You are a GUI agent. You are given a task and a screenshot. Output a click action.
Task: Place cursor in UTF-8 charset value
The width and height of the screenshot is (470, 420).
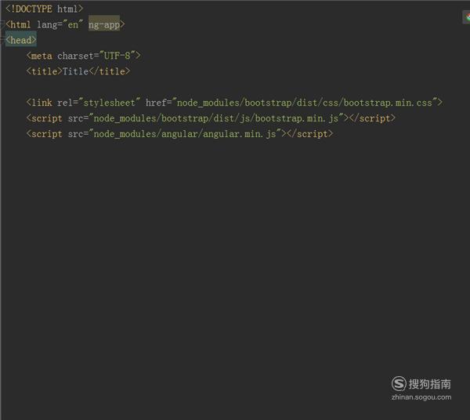tap(117, 56)
